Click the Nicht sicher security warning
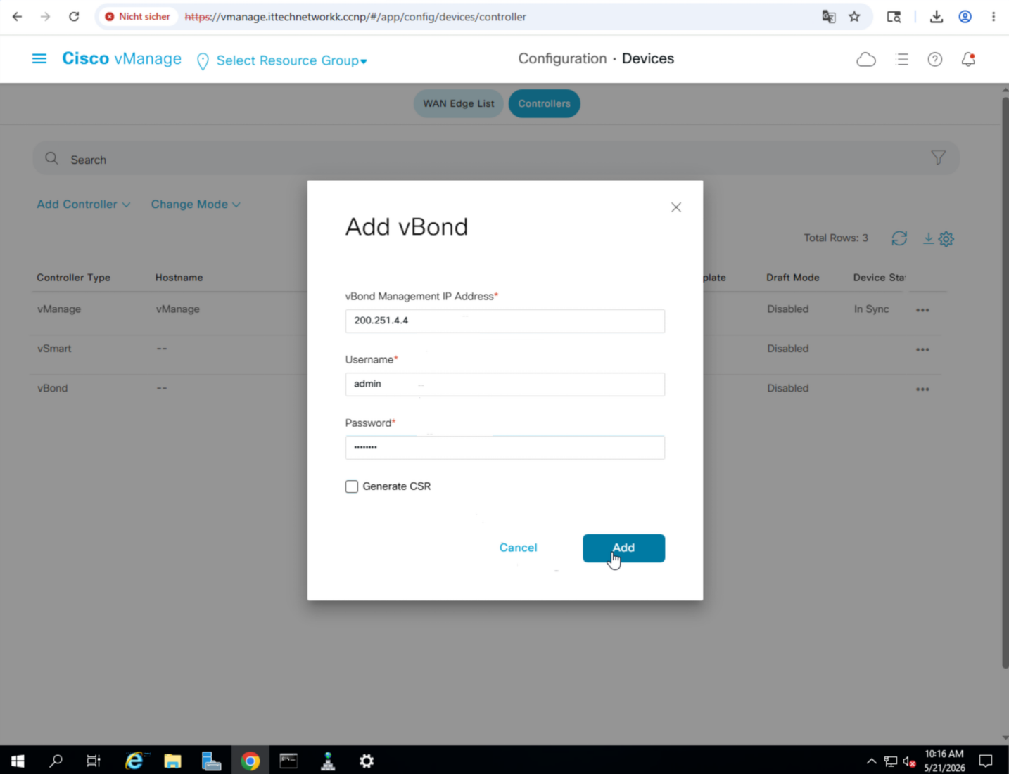This screenshot has width=1009, height=774. pos(137,16)
